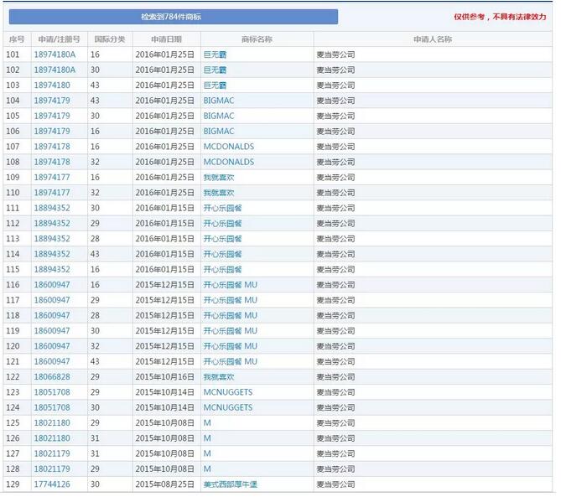Open trademark 开心乐园餐 MU in row 121
This screenshot has height=497, width=561.
[231, 361]
